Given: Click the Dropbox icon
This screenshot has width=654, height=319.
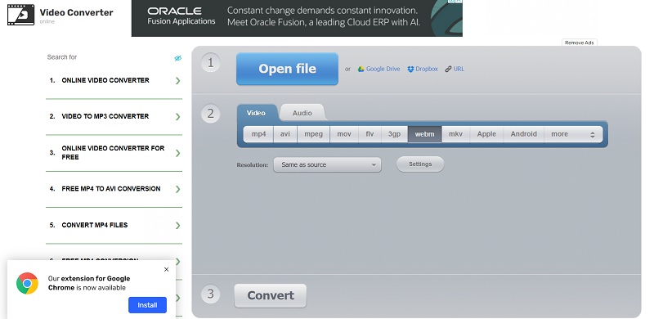Looking at the screenshot, I should coord(410,70).
